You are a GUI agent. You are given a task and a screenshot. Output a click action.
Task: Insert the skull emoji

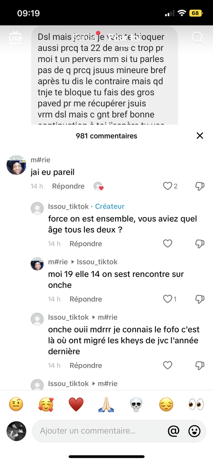click(x=136, y=404)
